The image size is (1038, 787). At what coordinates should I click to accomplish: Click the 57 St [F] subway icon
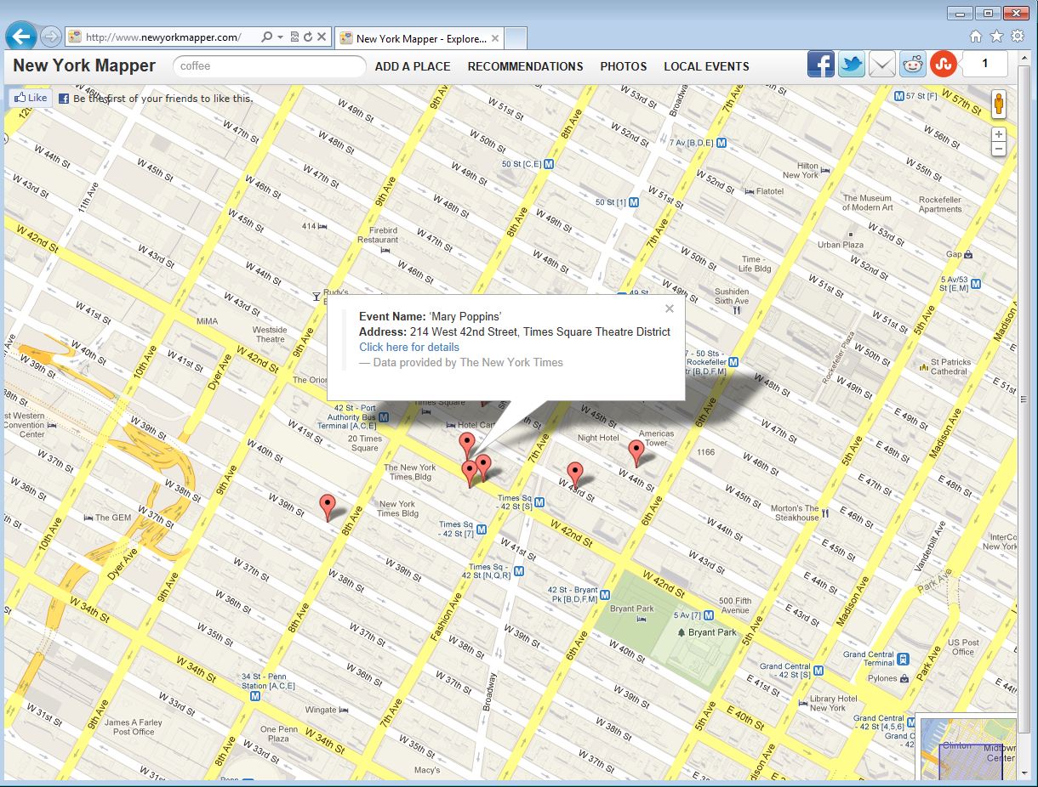click(x=898, y=97)
